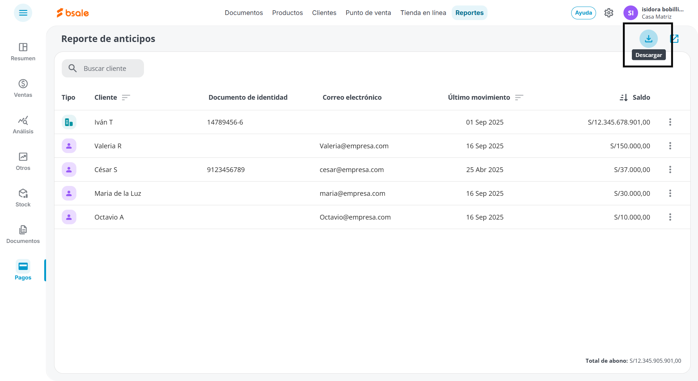Open Resumen in the sidebar
The image size is (698, 381).
coord(23,52)
